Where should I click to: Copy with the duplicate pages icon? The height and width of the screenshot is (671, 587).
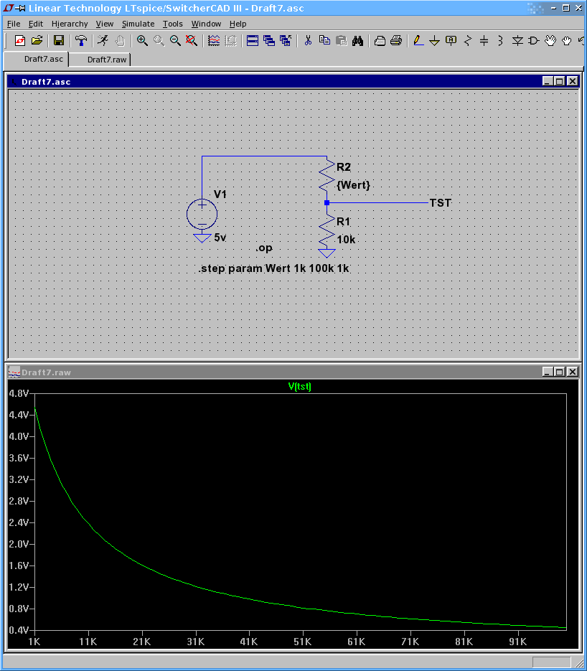point(325,41)
